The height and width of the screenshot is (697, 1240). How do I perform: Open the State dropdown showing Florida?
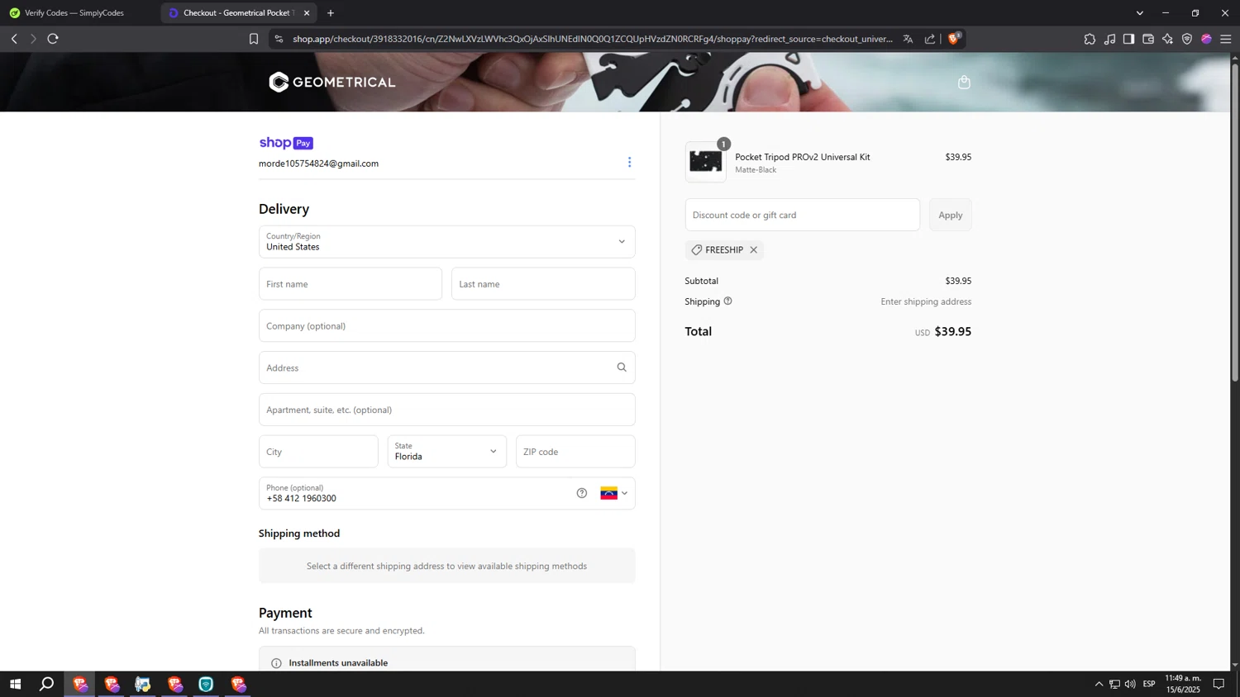446,452
